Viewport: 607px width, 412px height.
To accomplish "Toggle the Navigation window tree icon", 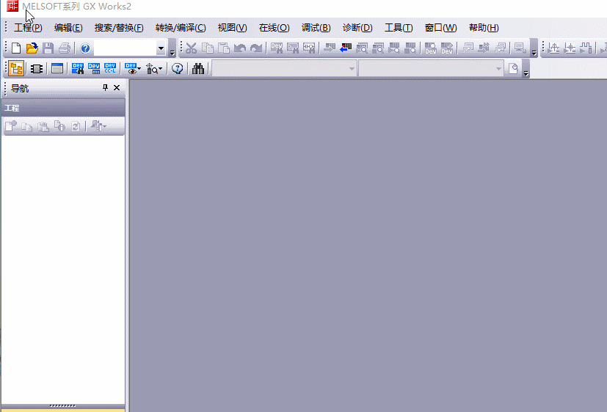I will 16,69.
